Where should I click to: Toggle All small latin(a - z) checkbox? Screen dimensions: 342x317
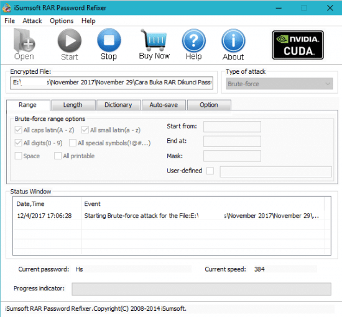coord(85,130)
